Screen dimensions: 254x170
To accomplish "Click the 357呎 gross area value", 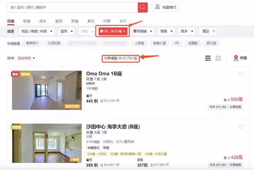I will pyautogui.click(x=142, y=165).
